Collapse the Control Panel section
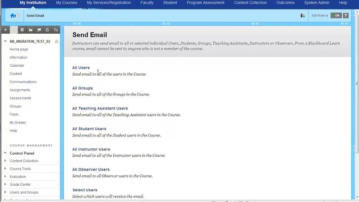This screenshot has height=202, width=359. coord(5,153)
